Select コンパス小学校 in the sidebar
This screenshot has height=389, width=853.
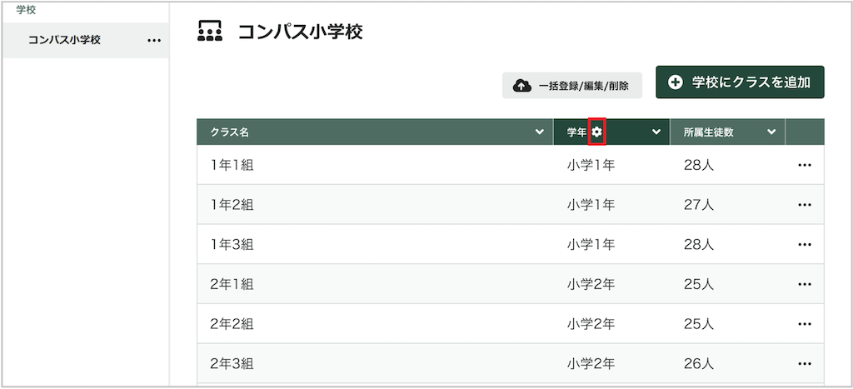pos(64,40)
